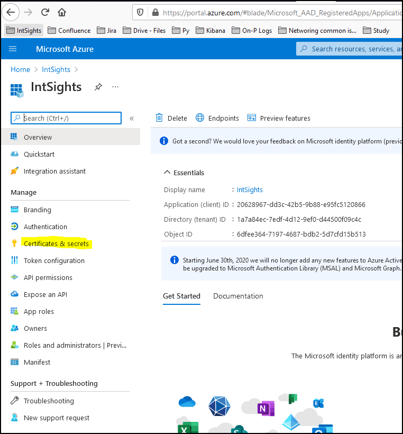Open the Azure portal hamburger menu
Viewport: 403px width, 434px height.
pos(13,49)
